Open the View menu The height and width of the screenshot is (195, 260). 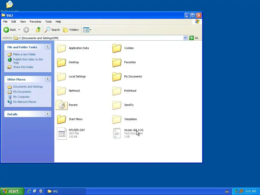pyautogui.click(x=23, y=22)
